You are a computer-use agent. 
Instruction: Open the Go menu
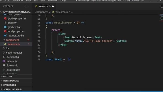click(36, 1)
